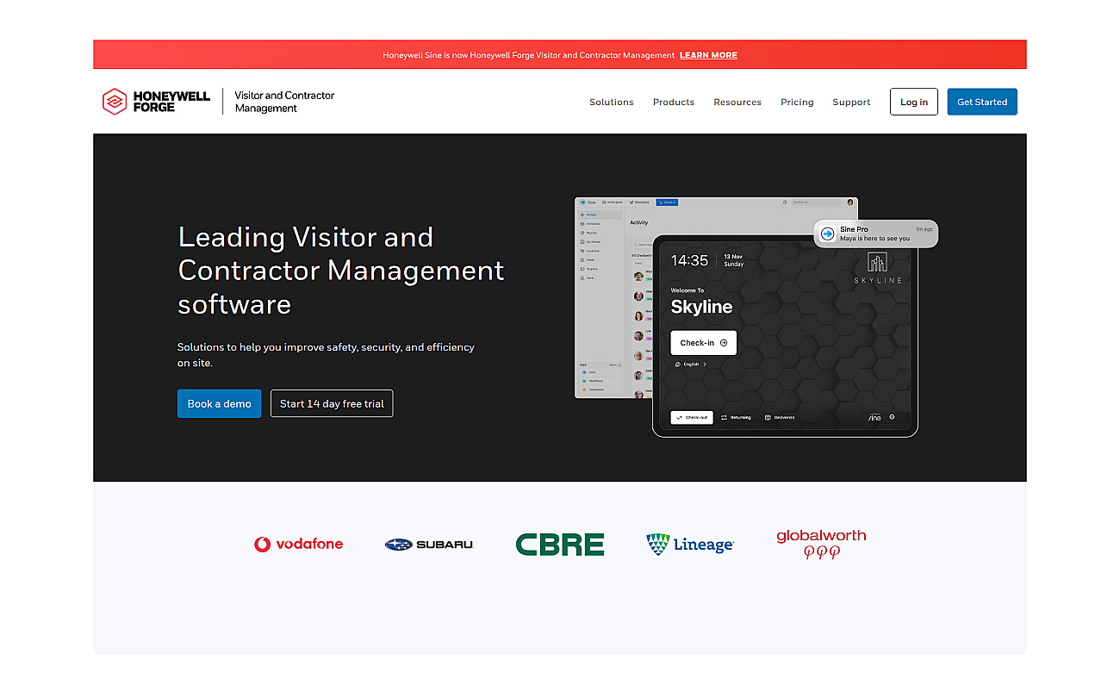Open the Resources menu
This screenshot has width=1120, height=679.
[737, 102]
